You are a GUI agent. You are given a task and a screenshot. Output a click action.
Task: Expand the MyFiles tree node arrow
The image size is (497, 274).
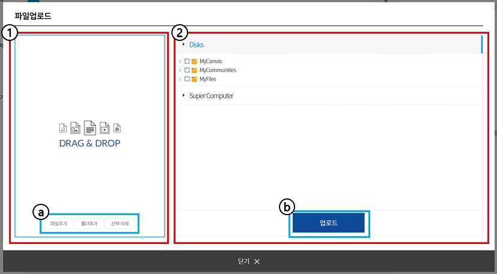pyautogui.click(x=180, y=79)
